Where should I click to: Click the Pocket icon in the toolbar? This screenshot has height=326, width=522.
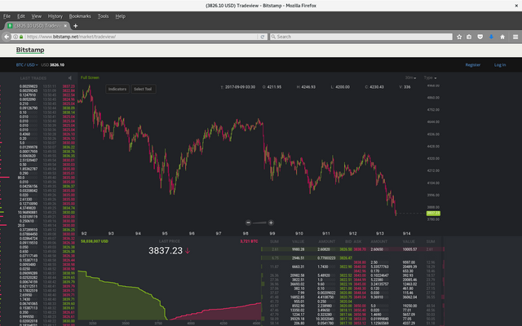(x=480, y=37)
